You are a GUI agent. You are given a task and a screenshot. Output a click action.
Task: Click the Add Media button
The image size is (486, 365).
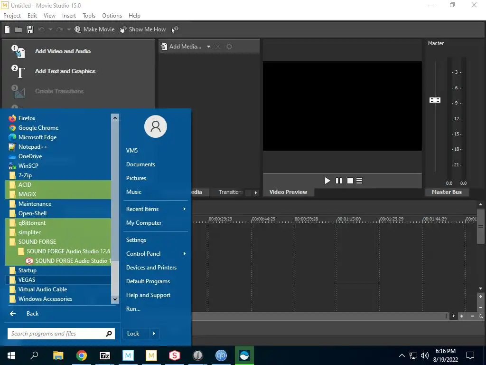click(182, 47)
